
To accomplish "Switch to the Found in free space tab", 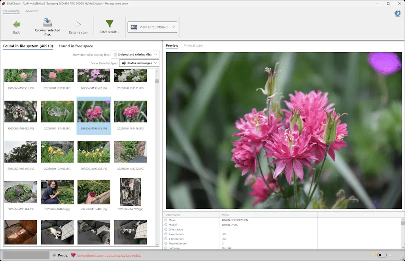I will [76, 46].
